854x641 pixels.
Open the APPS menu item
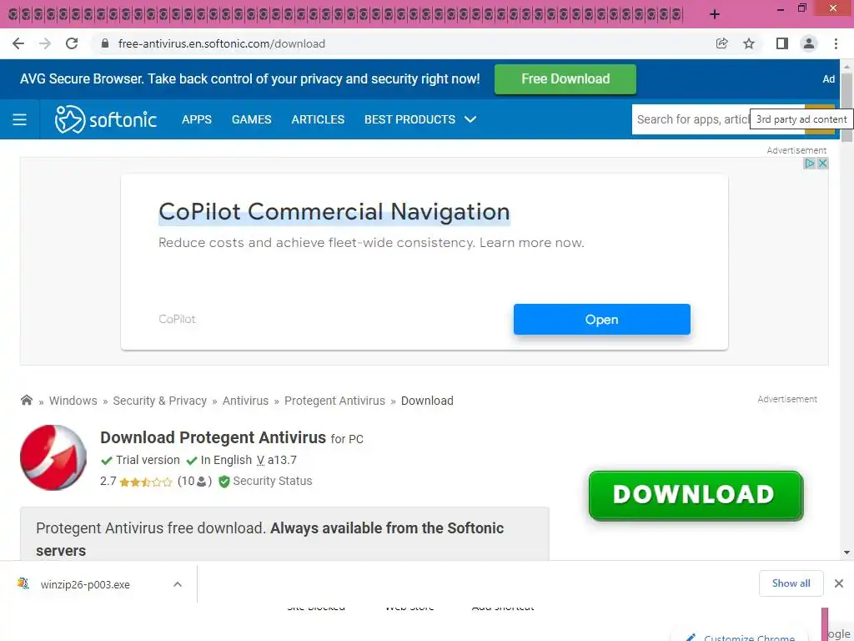[197, 119]
